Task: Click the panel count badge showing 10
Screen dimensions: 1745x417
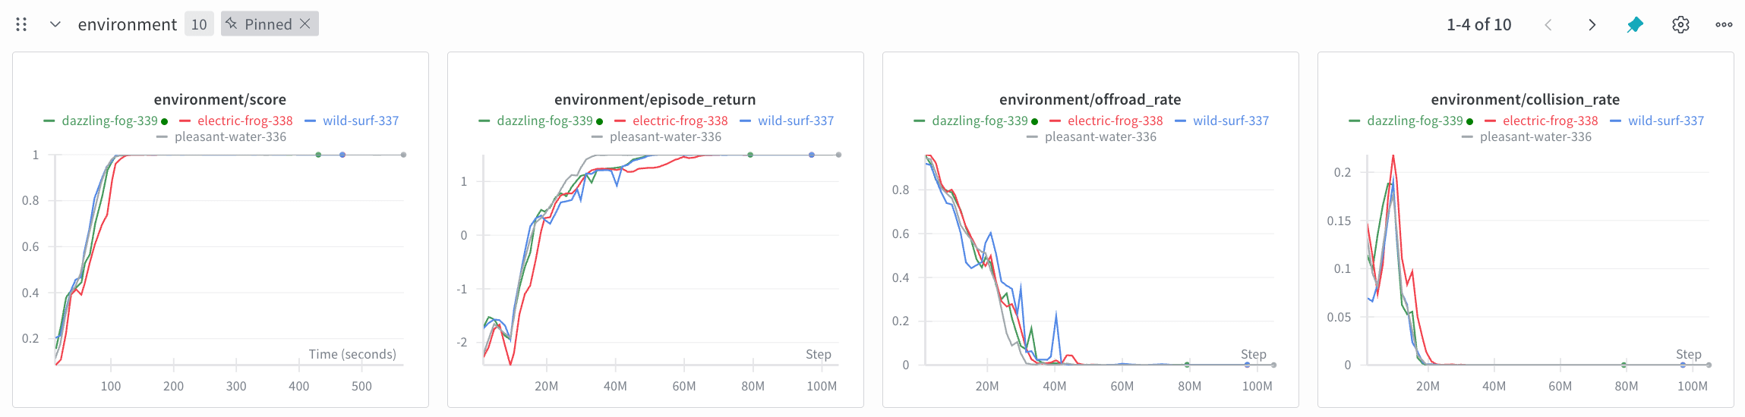Action: (199, 24)
